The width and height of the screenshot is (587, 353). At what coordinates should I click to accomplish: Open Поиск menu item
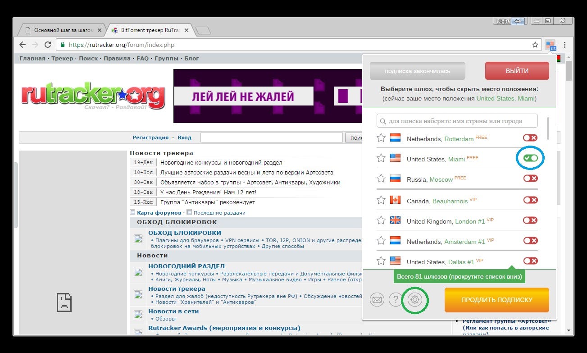click(88, 59)
